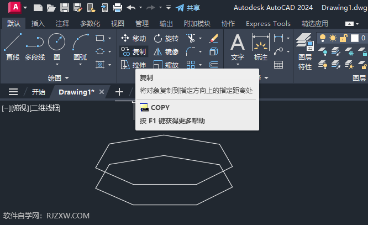368x225 pixels.
Task: Click the 缩放 scale tool
Action: (166, 65)
